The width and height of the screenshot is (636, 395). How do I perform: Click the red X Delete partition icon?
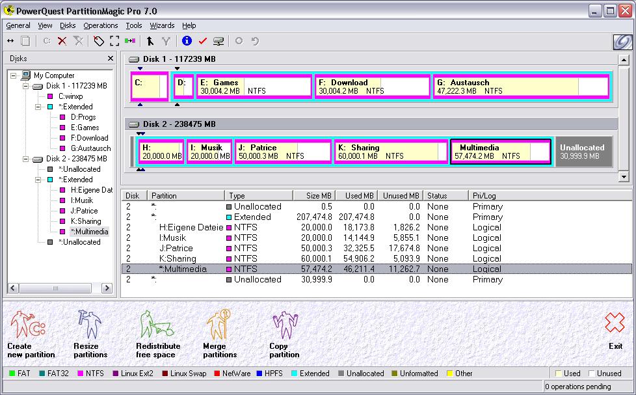coord(62,41)
